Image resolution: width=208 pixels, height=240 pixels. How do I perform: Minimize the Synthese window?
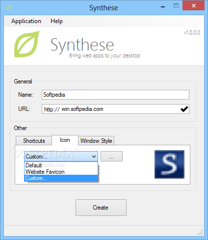click(163, 6)
